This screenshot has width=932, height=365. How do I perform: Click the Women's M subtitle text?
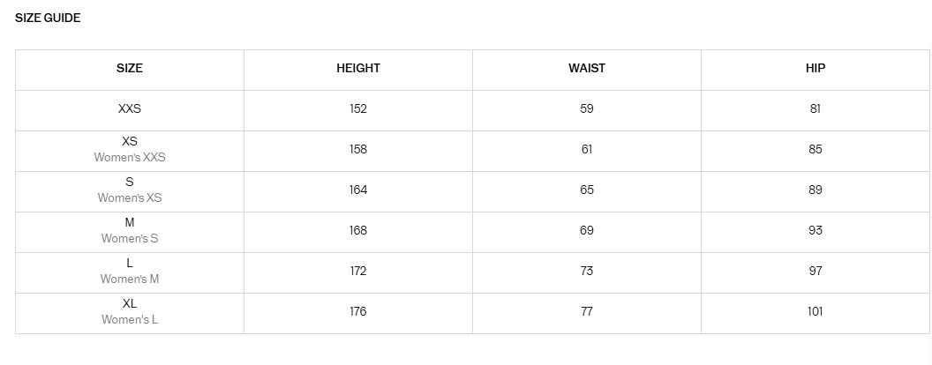click(x=130, y=279)
